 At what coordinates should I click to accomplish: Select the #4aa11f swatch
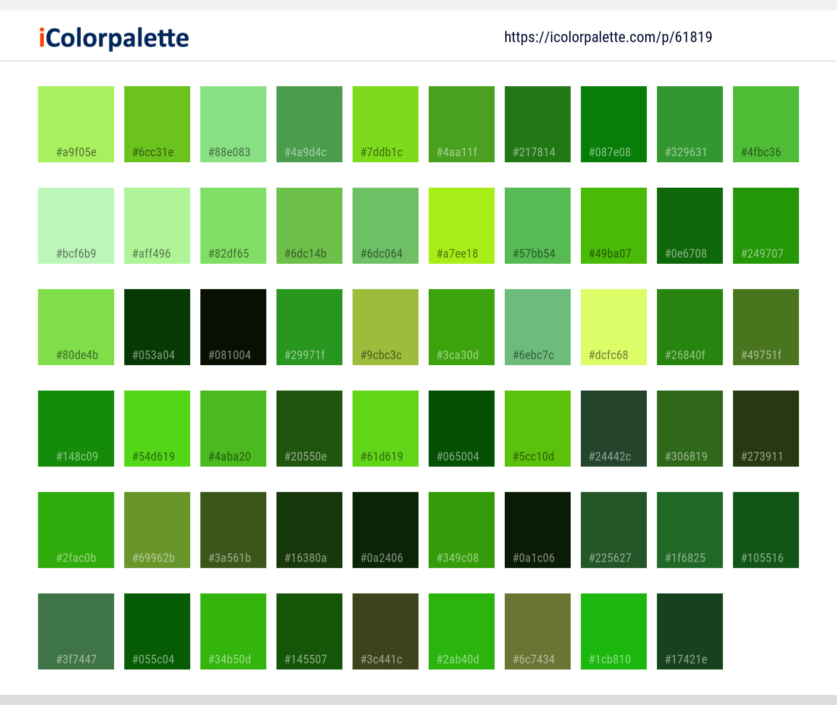(x=462, y=124)
